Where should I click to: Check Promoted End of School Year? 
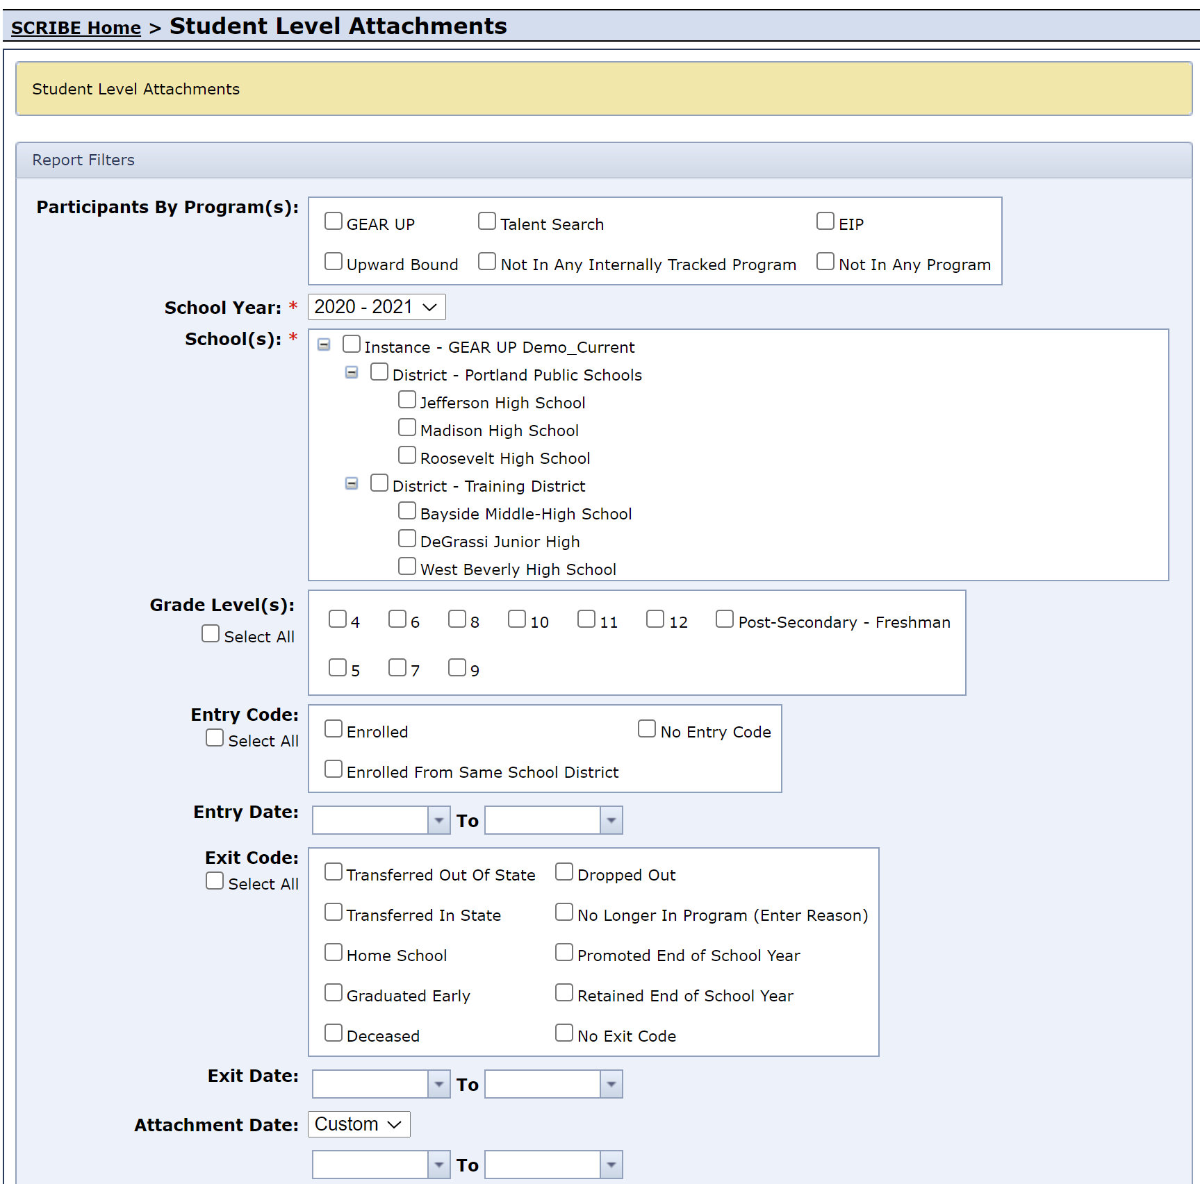pos(564,952)
